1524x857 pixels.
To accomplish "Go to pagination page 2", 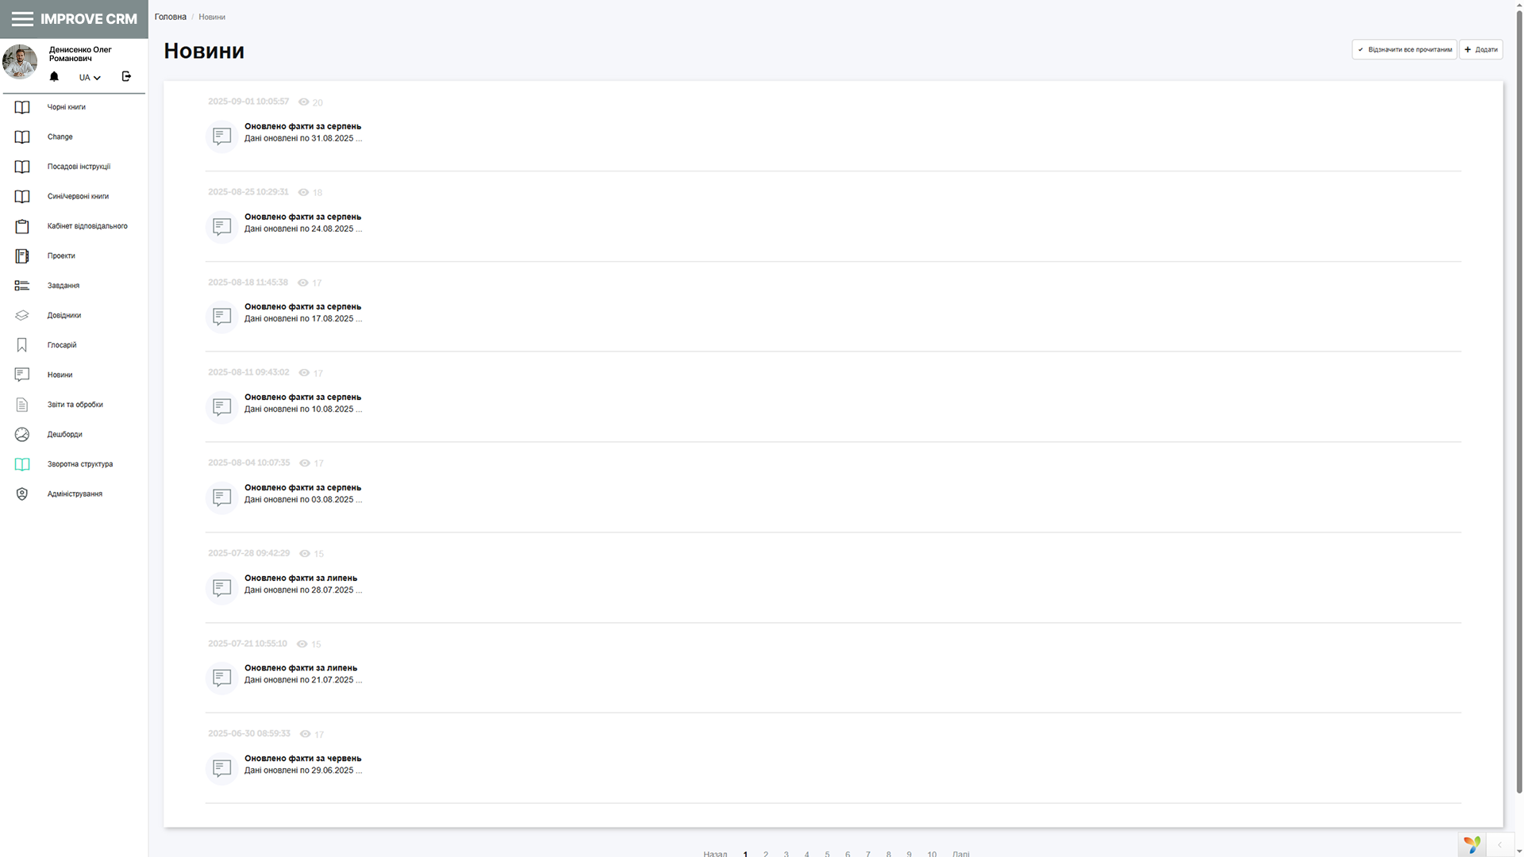I will pyautogui.click(x=766, y=854).
